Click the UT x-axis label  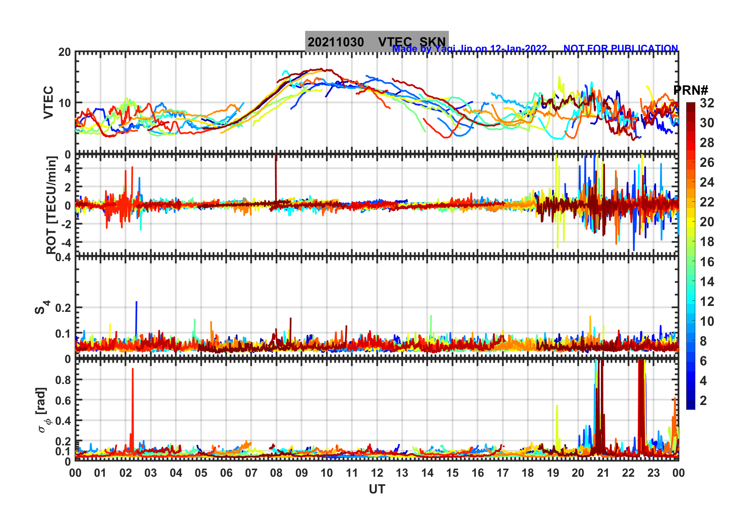point(377,489)
